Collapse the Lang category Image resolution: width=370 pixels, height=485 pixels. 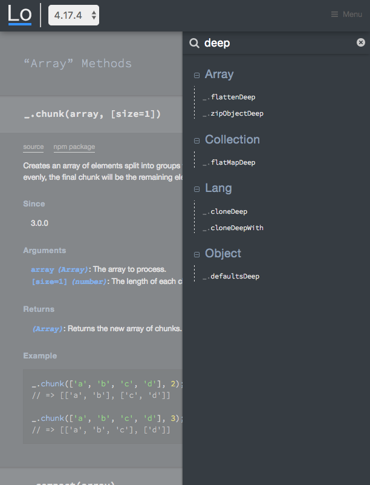(196, 189)
